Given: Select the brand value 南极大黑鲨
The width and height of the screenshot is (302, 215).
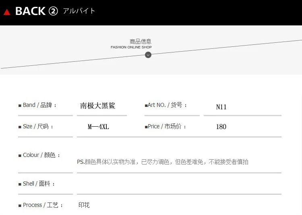Looking at the screenshot, I should 97,106.
